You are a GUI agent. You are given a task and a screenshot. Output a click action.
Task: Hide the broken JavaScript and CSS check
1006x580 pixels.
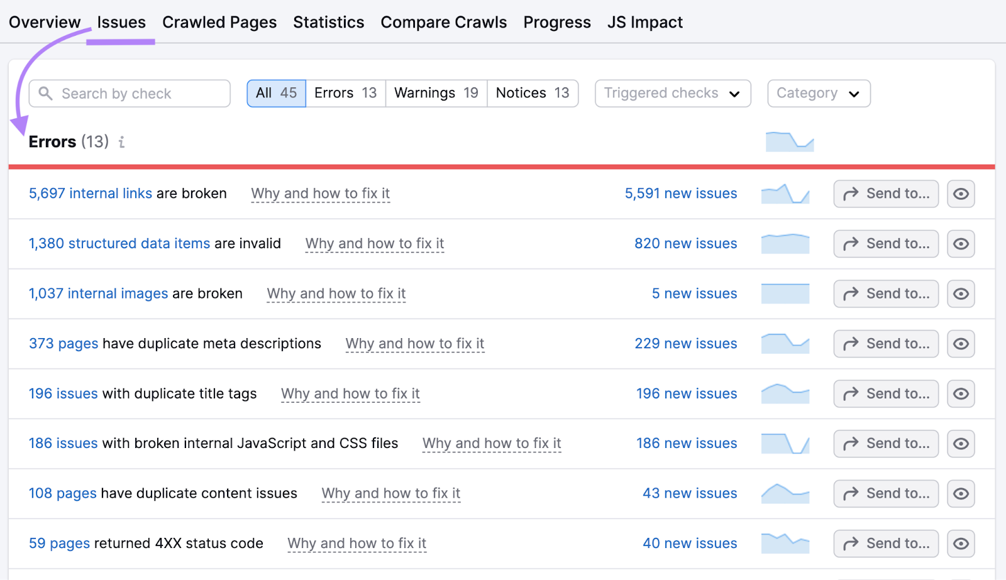click(x=961, y=444)
